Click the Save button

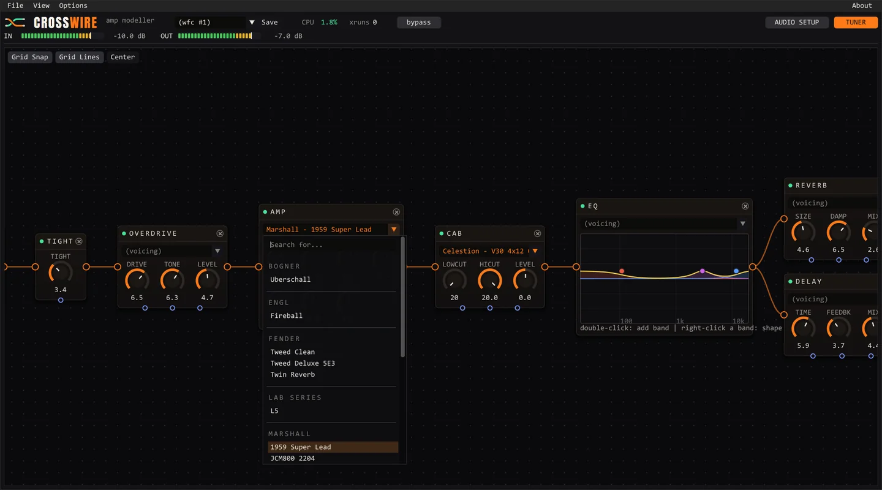269,22
